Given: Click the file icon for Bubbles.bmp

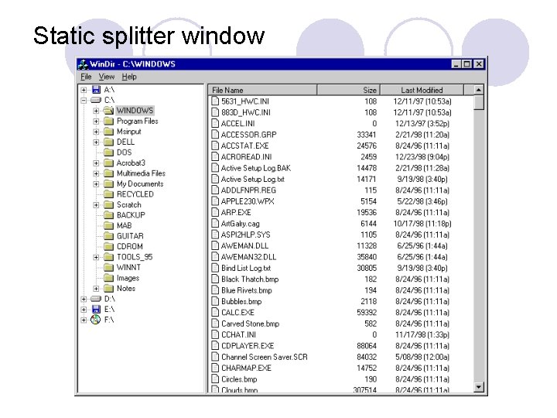Looking at the screenshot, I should tap(215, 301).
